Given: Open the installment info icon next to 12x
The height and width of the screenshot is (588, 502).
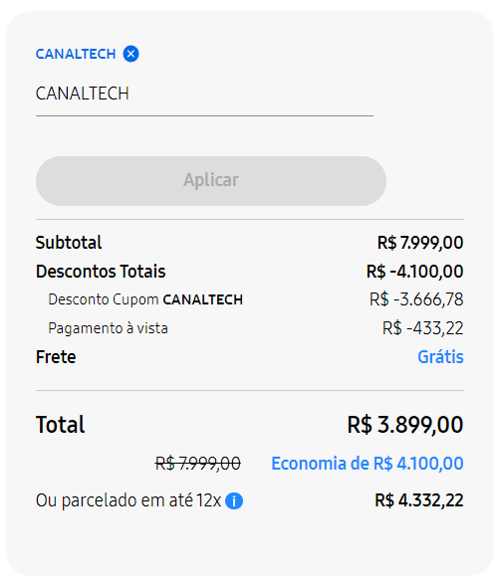Looking at the screenshot, I should [234, 501].
